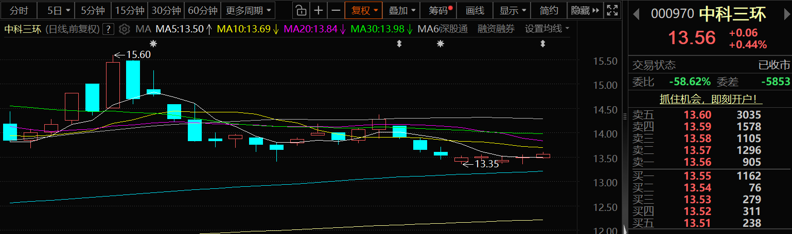This screenshot has height=234, width=792.
Task: Hide side panel via 隐藏 button
Action: point(585,10)
